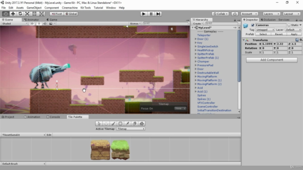Select the Rotate tool
The width and height of the screenshot is (303, 170).
[x=20, y=14]
